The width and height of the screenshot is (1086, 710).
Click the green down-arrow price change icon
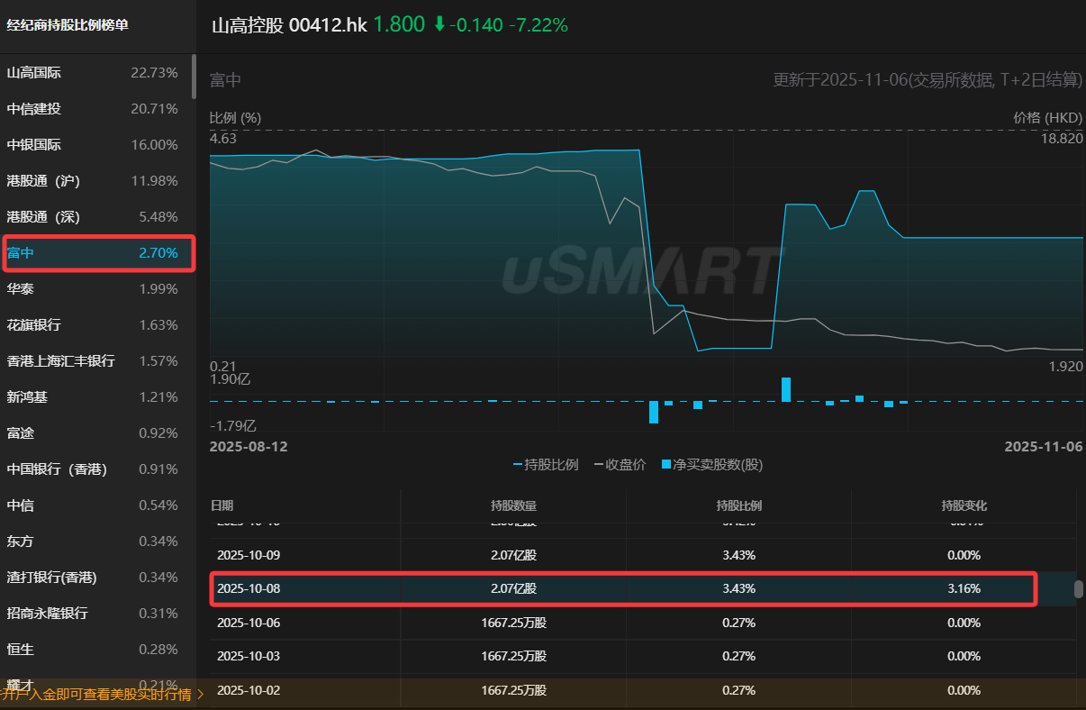tap(439, 25)
